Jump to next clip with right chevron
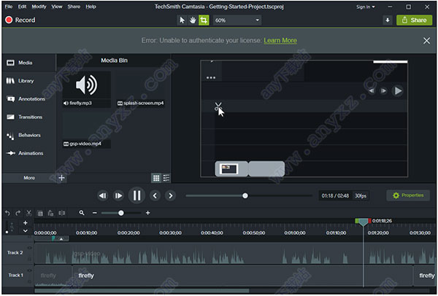This screenshot has height=296, width=438. [170, 195]
